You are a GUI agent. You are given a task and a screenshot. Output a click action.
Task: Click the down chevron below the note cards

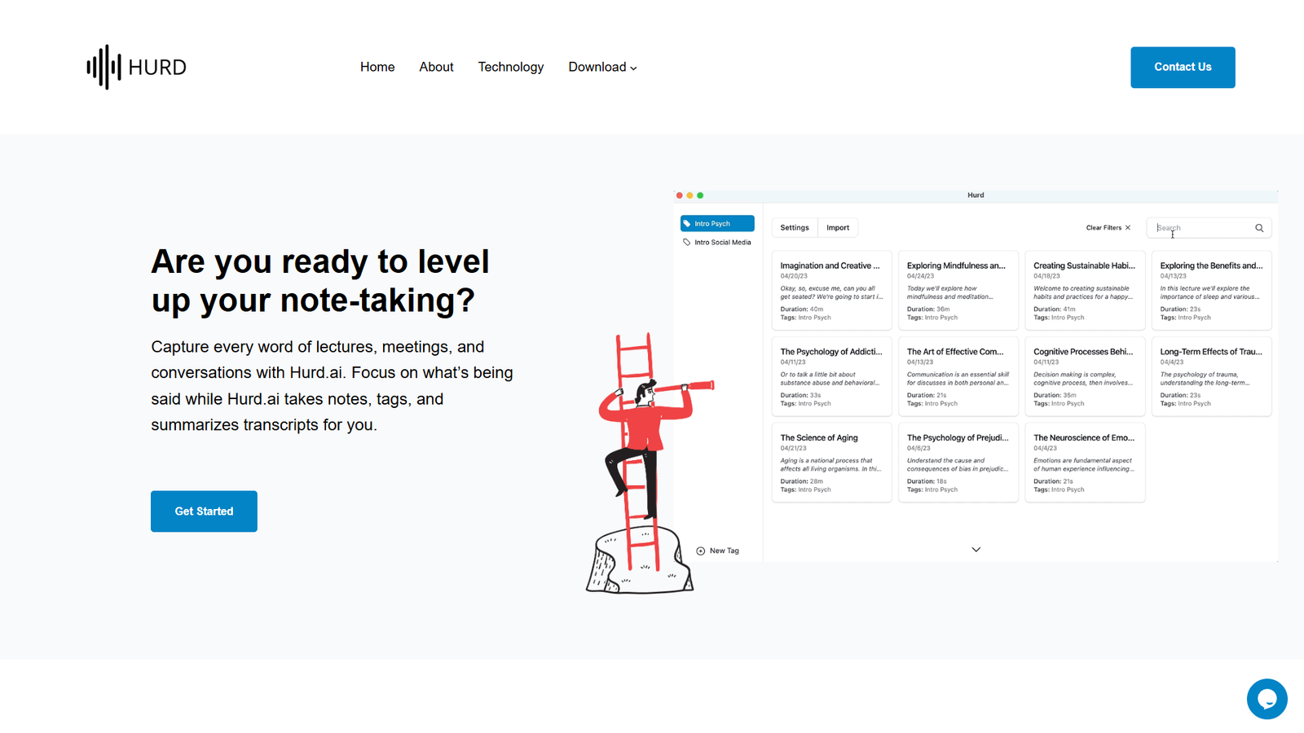click(976, 550)
